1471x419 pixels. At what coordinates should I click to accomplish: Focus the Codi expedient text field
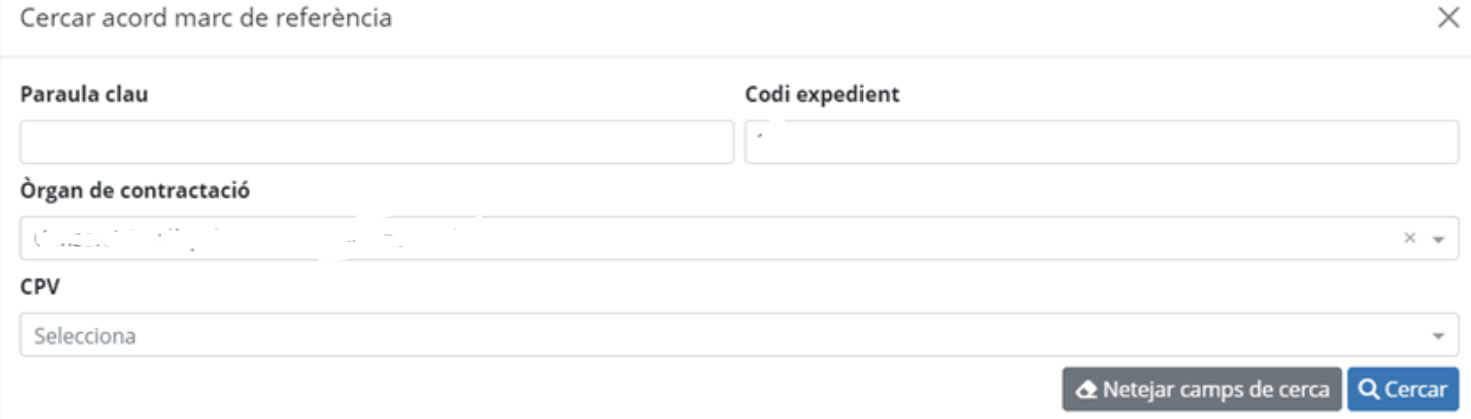point(1101,142)
